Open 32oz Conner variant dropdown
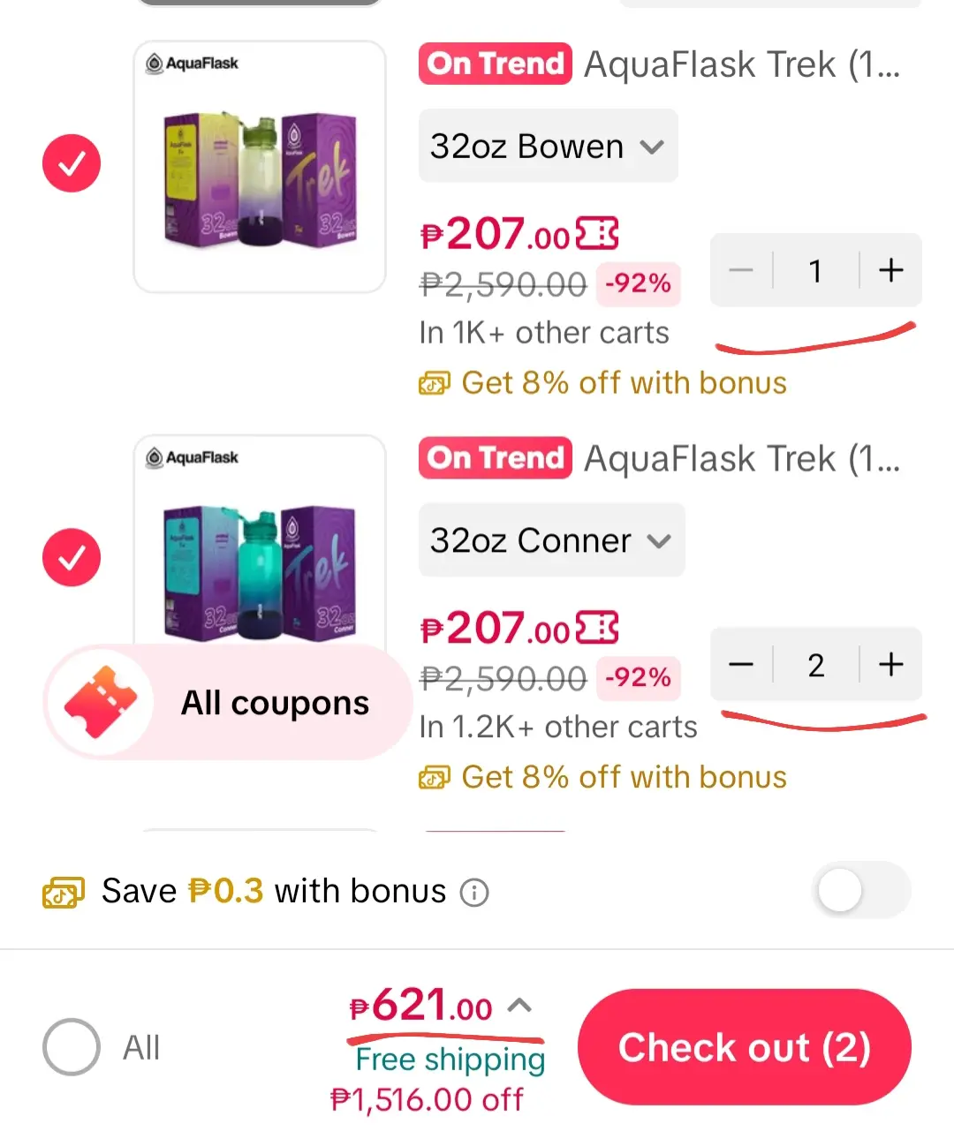This screenshot has width=954, height=1139. 551,539
